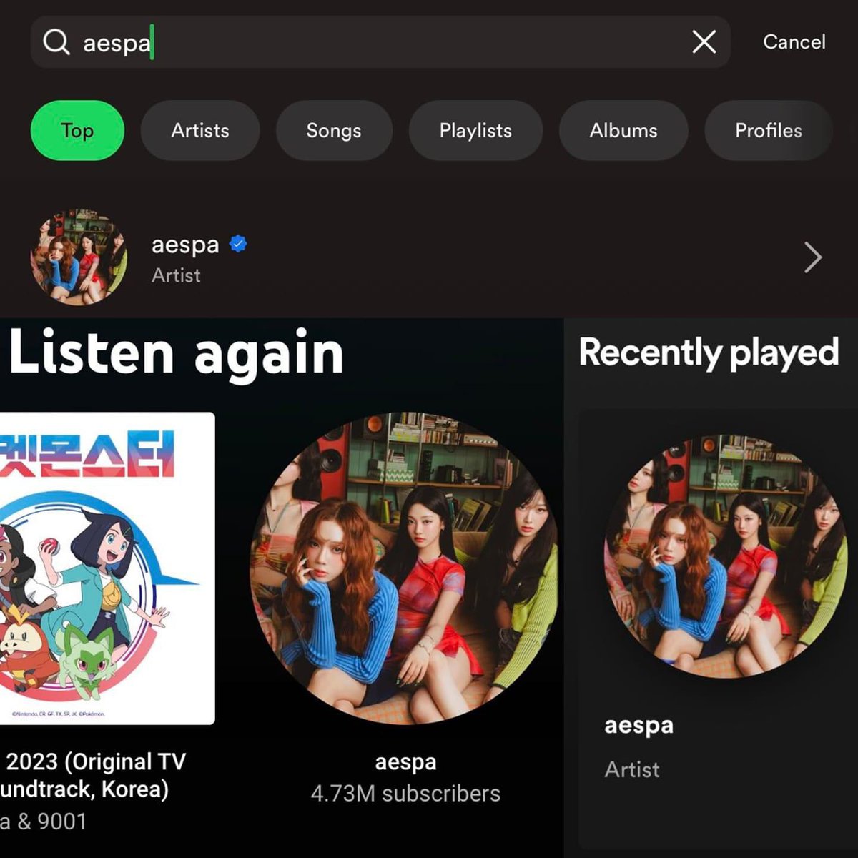Open the aespa image in Recently played
858x858 pixels.
coord(726,556)
